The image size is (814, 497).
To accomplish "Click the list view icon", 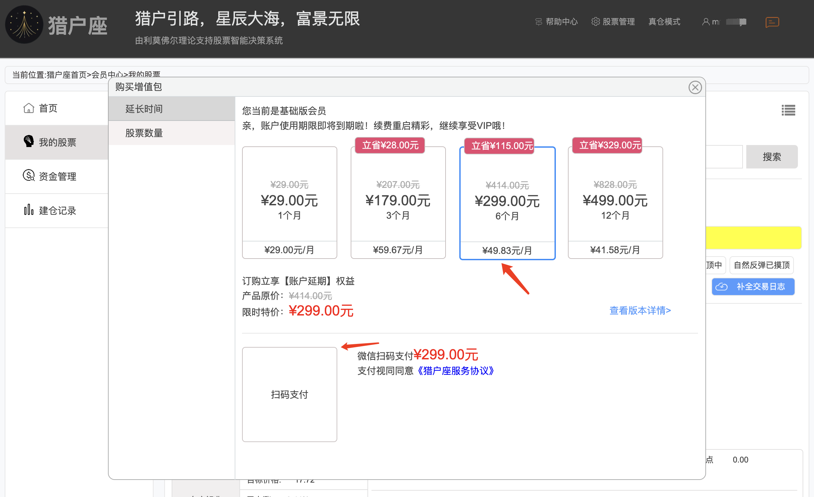I will tap(788, 110).
